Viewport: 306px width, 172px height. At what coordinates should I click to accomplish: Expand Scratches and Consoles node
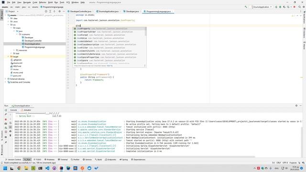[5, 82]
